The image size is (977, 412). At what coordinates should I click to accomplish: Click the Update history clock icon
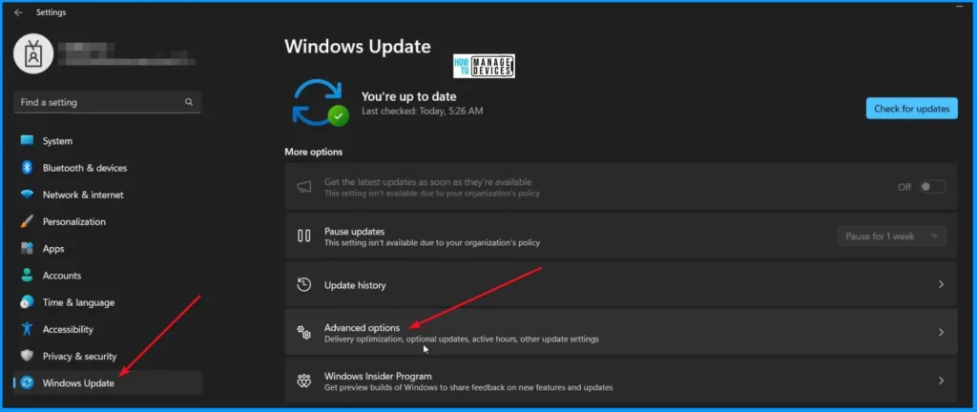point(304,285)
